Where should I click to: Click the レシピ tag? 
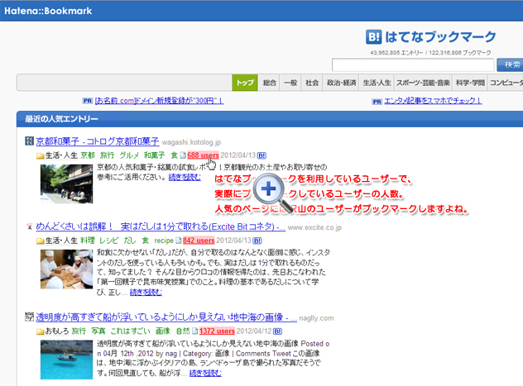pos(109,241)
